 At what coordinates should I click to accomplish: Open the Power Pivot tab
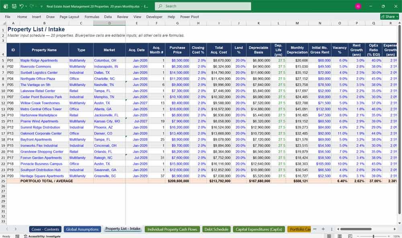[x=189, y=16]
